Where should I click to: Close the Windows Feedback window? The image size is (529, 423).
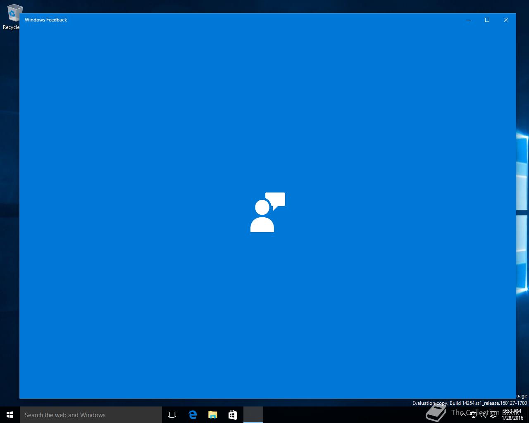pos(506,20)
